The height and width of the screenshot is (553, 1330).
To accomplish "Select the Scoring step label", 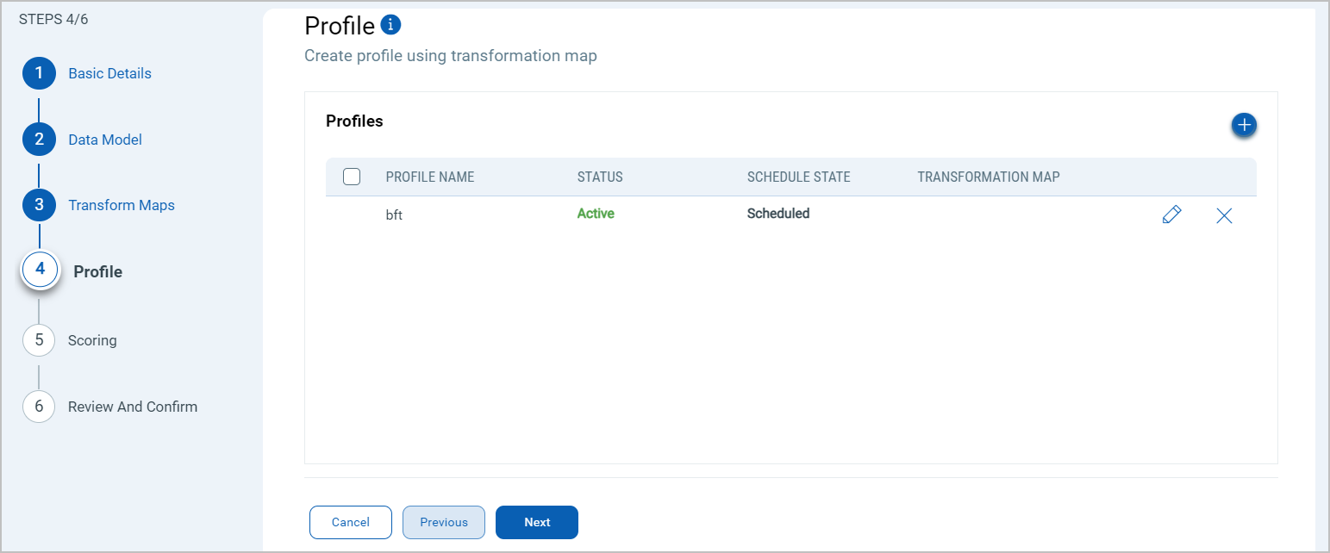I will click(92, 340).
